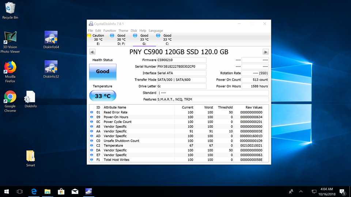Open Microsoft Edge from the taskbar

click(x=34, y=191)
